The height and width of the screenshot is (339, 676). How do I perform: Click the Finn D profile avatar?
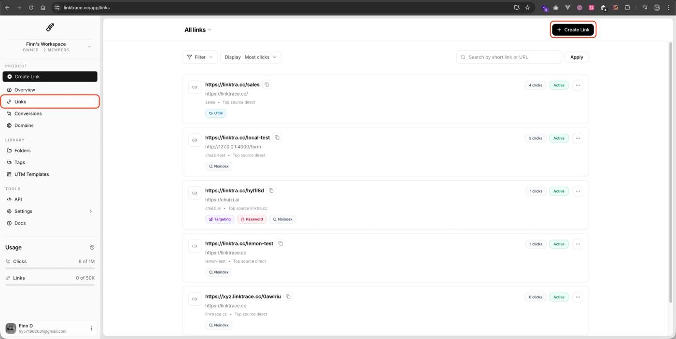11,328
